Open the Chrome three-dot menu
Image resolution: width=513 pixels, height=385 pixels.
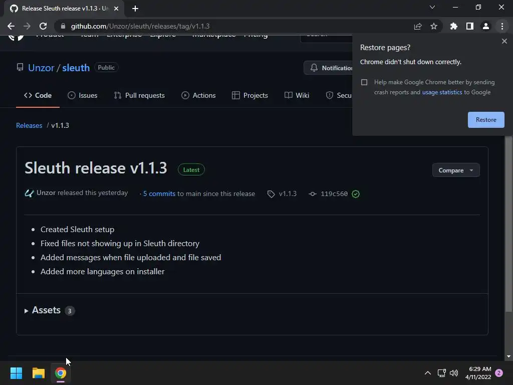pos(502,26)
